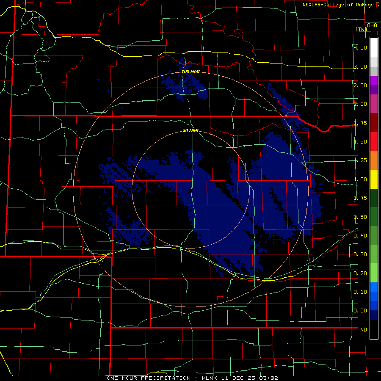The height and width of the screenshot is (381, 381).
Task: Select the black ND legend swatch
Action: coord(374,329)
